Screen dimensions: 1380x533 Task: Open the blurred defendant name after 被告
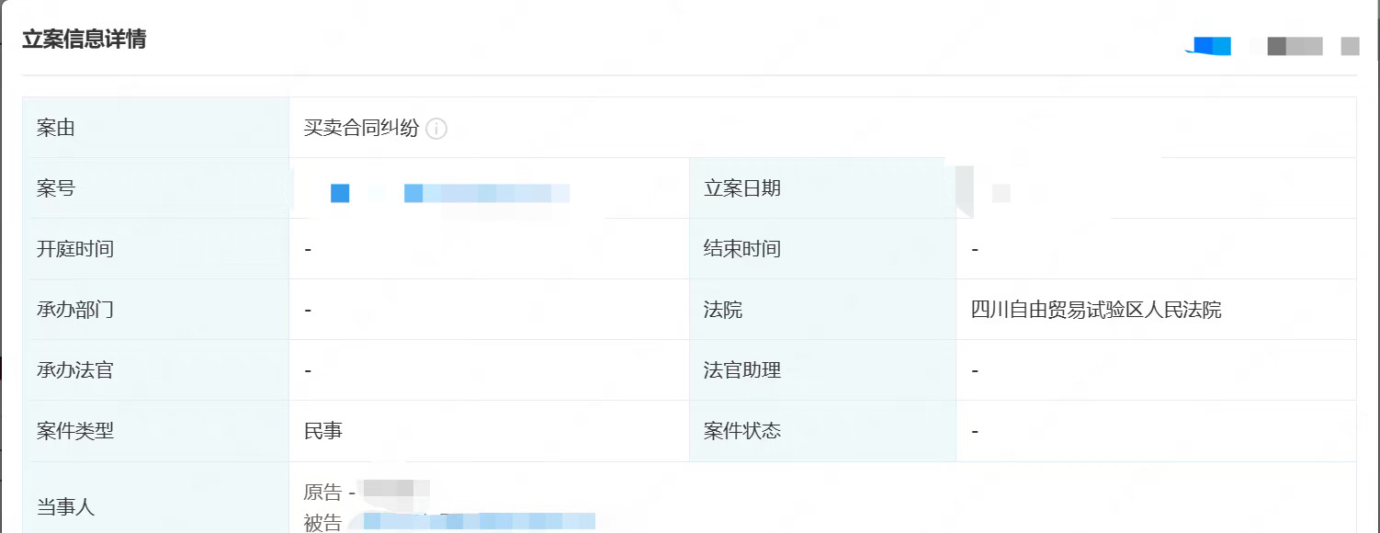[479, 522]
